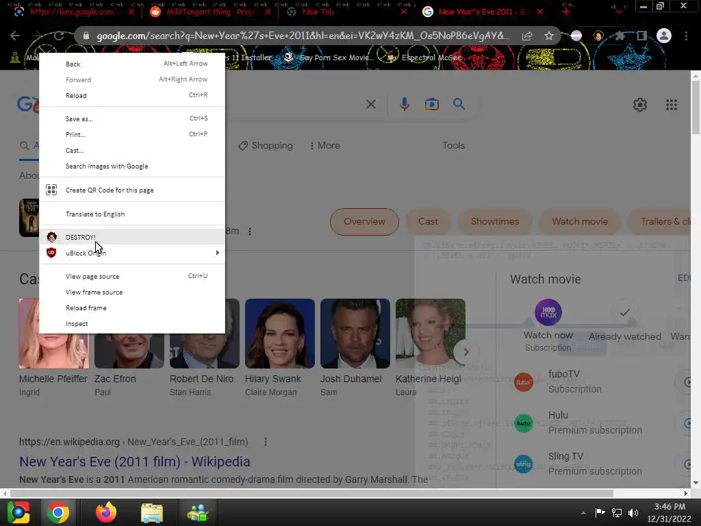701x526 pixels.
Task: Select Save as... menu entry
Action: pos(132,118)
